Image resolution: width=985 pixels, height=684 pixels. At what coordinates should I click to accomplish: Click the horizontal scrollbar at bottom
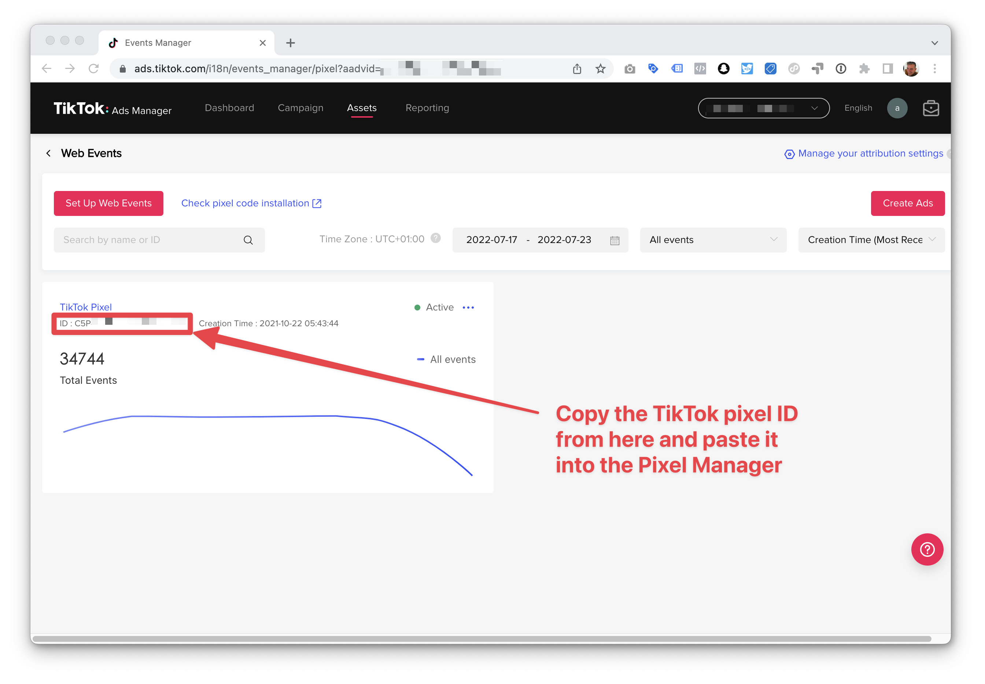click(482, 638)
